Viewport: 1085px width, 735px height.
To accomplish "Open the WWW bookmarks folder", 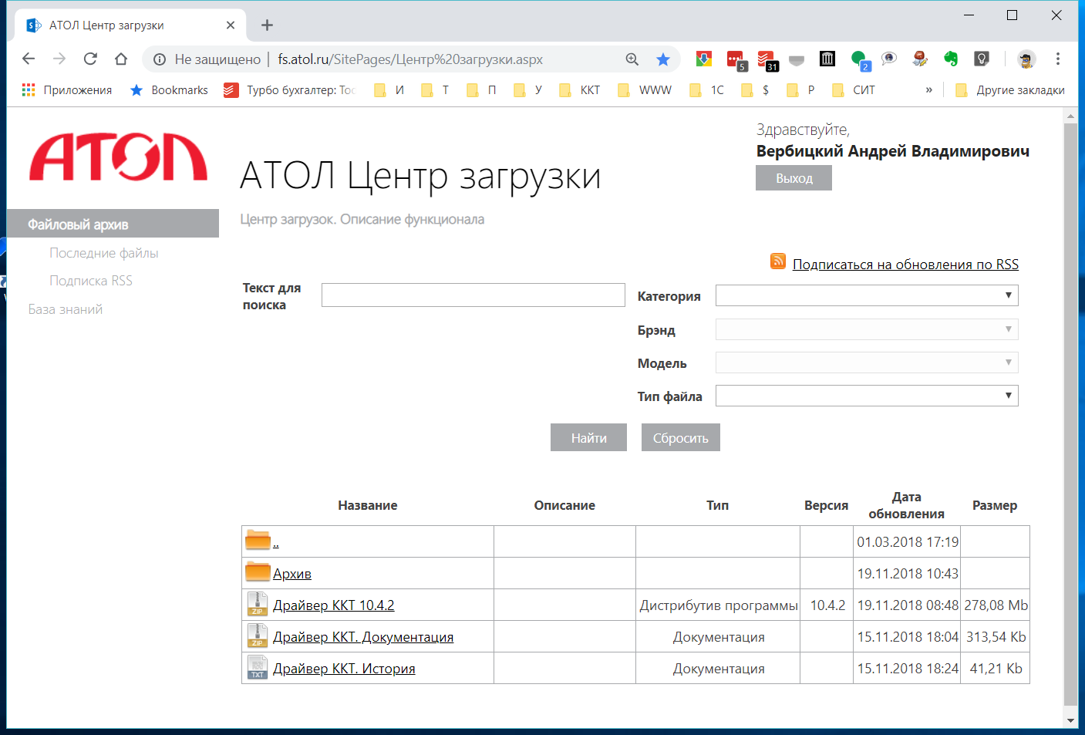I will 645,90.
